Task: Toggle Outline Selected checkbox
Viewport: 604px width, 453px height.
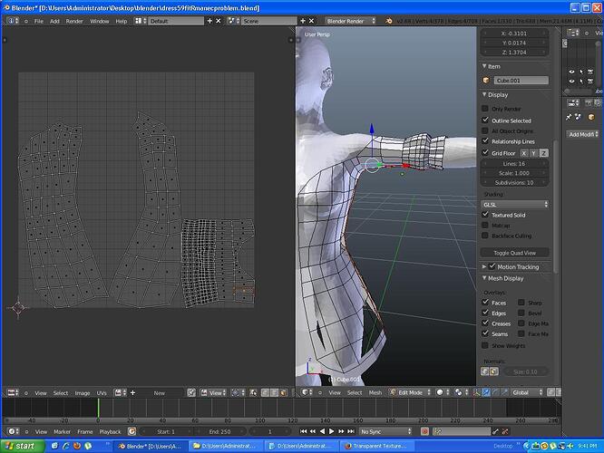Action: 485,120
